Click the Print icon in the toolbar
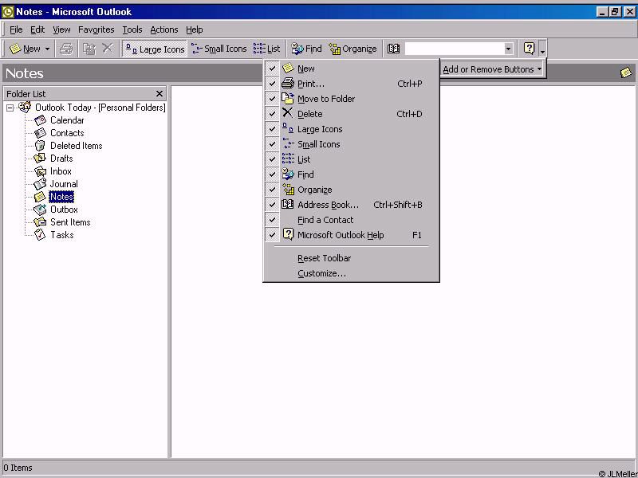 click(x=67, y=49)
